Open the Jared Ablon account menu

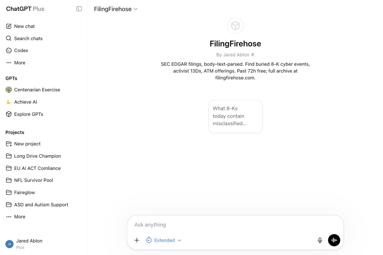point(44,244)
